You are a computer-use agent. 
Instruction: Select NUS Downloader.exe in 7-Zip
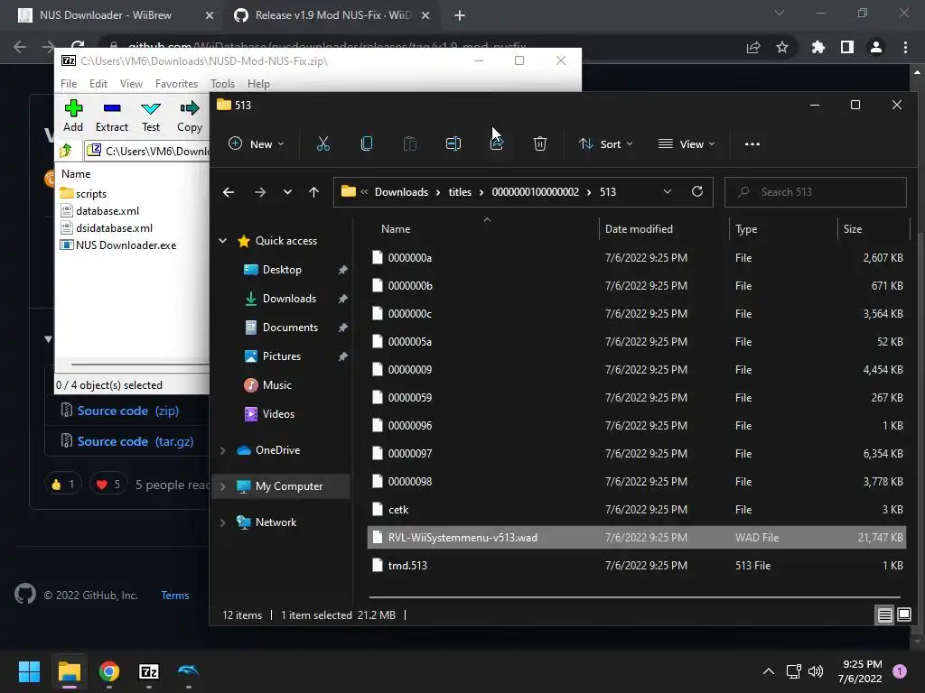(x=118, y=245)
